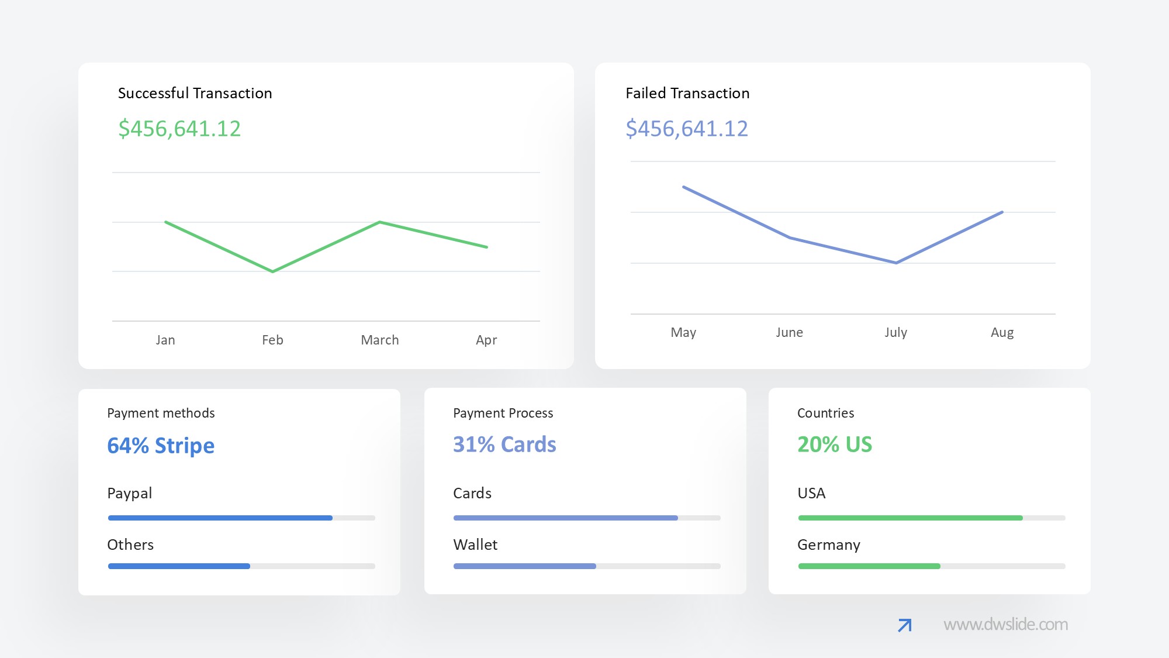Select the 31% Cards heading
The image size is (1169, 658).
pyautogui.click(x=504, y=445)
